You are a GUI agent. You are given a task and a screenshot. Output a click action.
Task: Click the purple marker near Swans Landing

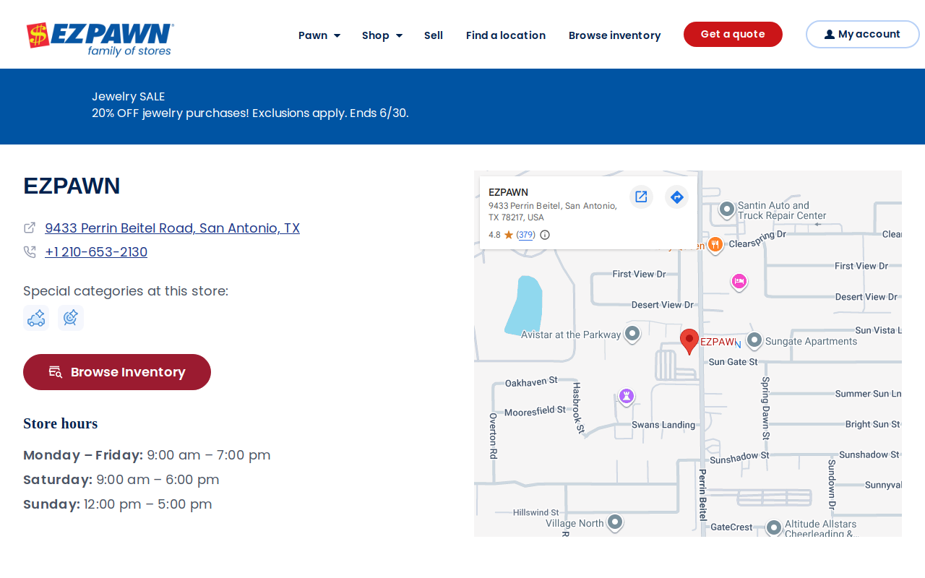point(627,396)
